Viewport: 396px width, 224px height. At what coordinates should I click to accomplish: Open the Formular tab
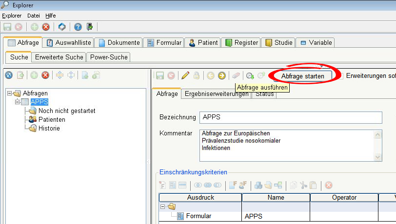164,43
